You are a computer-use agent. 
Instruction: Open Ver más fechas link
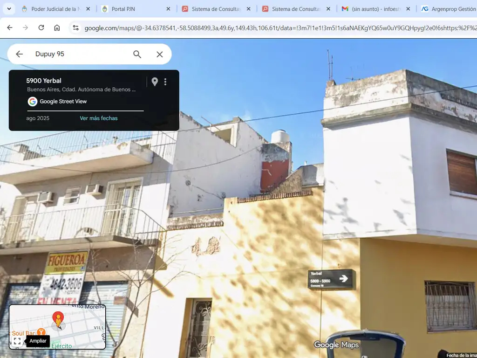click(99, 118)
